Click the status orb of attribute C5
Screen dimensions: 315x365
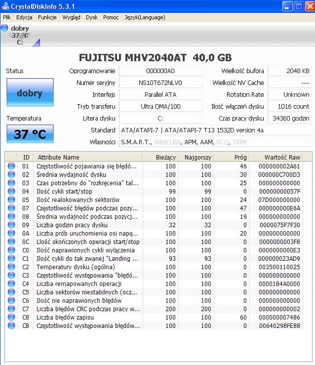click(x=11, y=292)
